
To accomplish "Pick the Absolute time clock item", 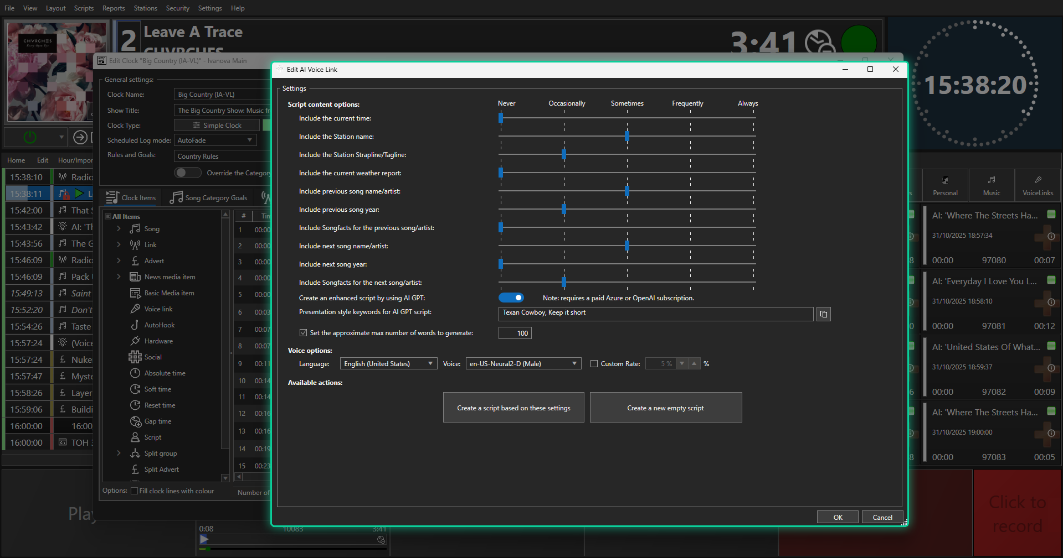I will click(x=165, y=373).
